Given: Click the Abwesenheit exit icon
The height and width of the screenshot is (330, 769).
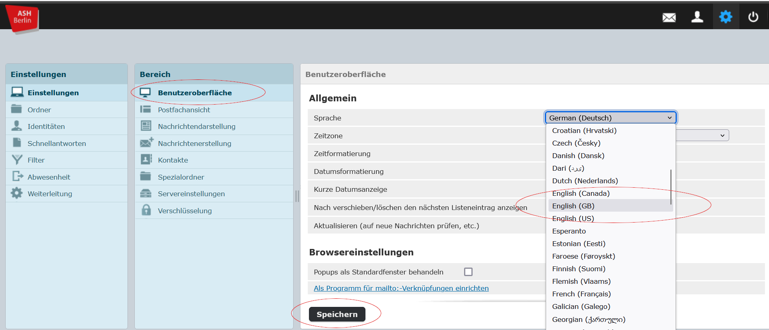Looking at the screenshot, I should pyautogui.click(x=17, y=176).
